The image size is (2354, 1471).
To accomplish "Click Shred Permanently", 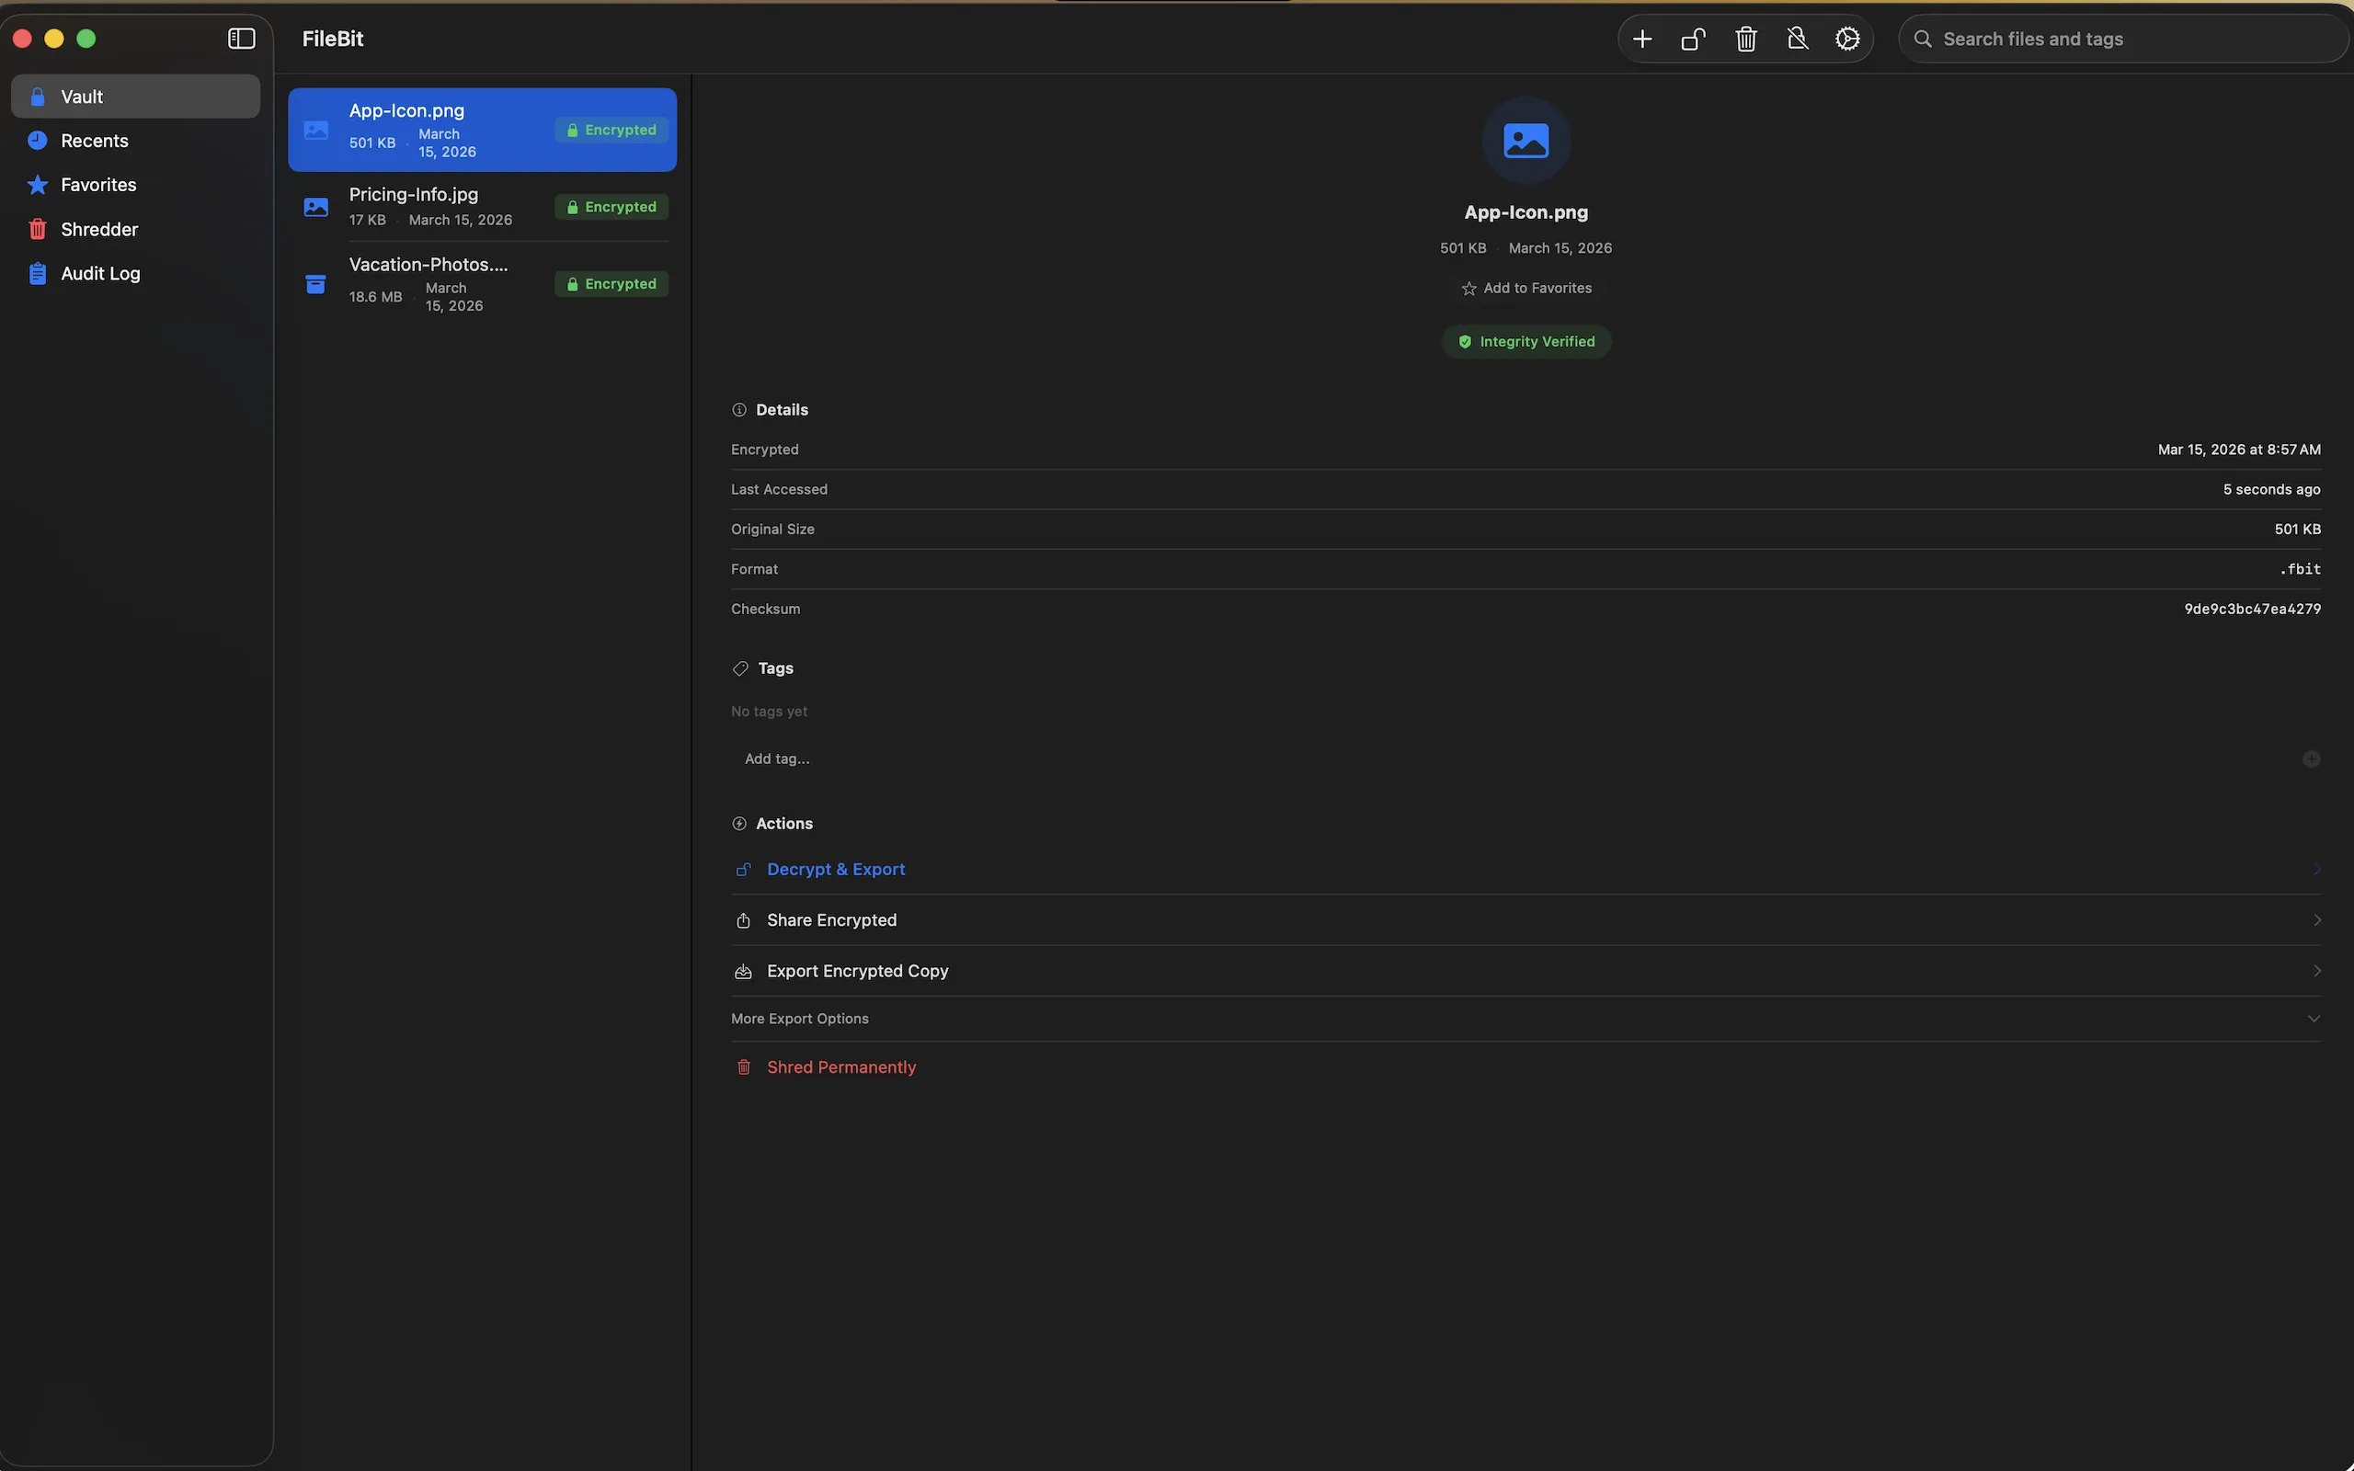I will 840,1066.
